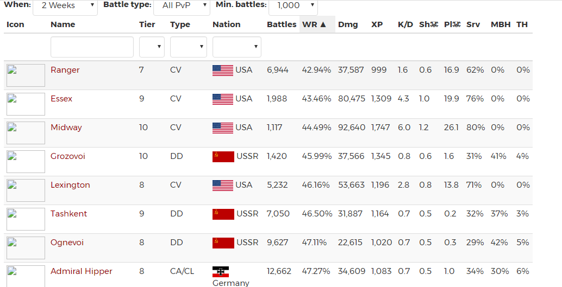562x287 pixels.
Task: Click the USSR flag in Grozovoi row
Action: (x=223, y=156)
